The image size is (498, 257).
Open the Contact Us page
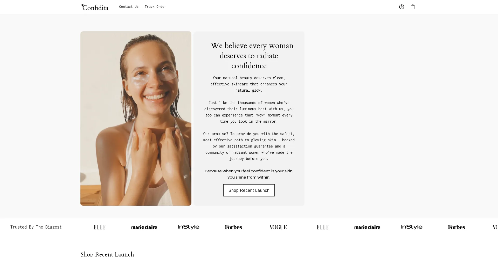[129, 7]
